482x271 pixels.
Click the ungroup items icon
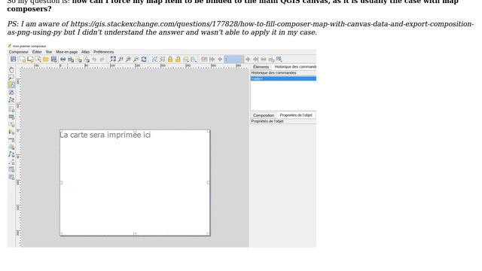163,59
